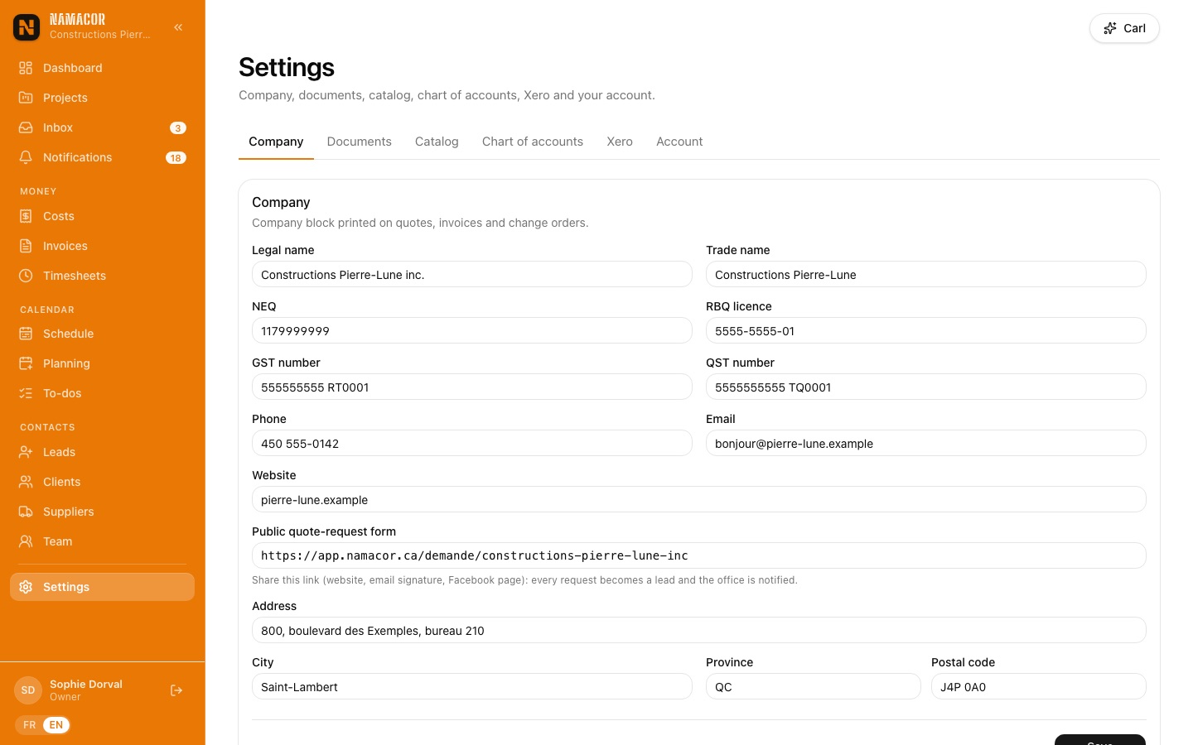Click the Public quote-request form URL field
Screen dimensions: 1193x745
699,555
